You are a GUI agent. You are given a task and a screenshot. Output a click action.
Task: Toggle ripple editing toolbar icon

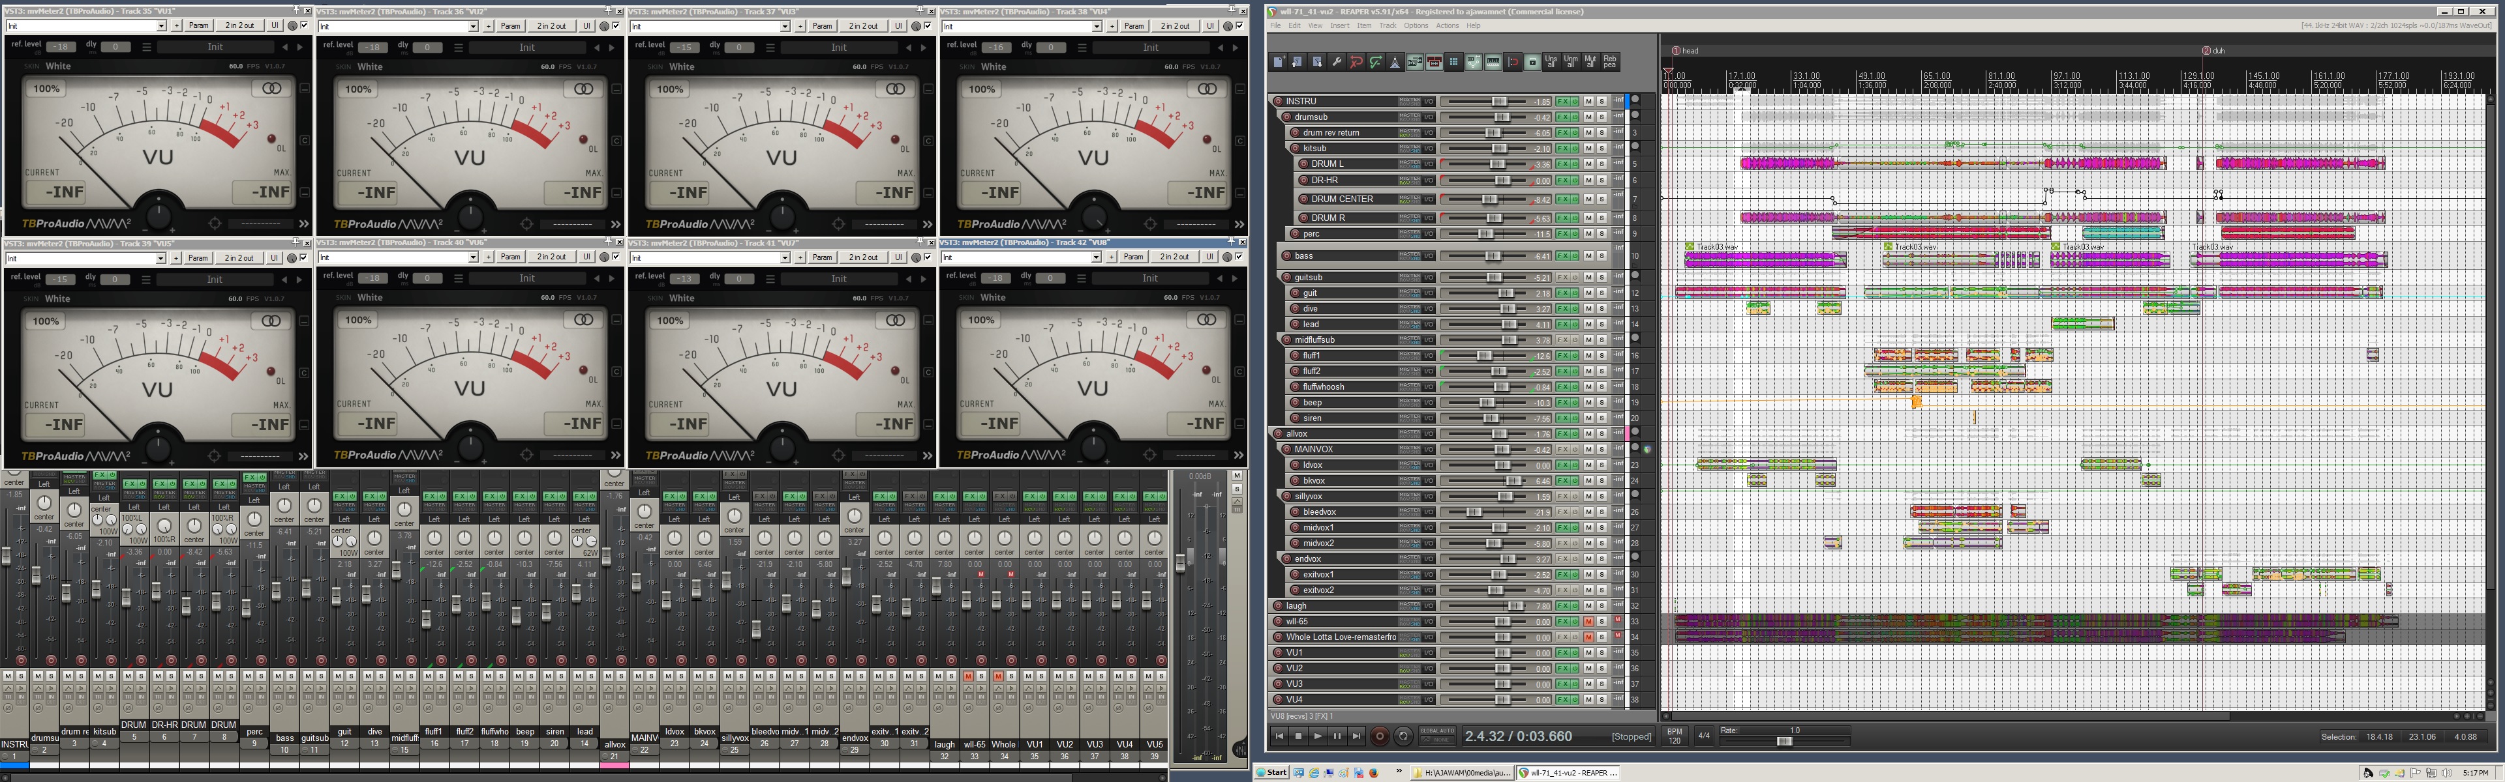pos(1494,62)
